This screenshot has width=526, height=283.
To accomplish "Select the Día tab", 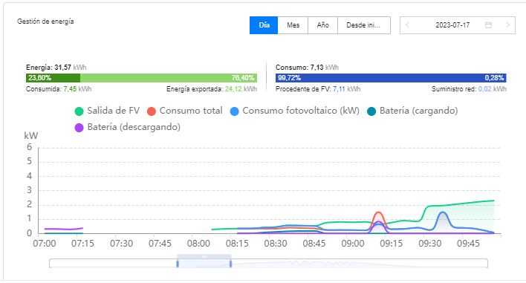I will click(x=264, y=25).
